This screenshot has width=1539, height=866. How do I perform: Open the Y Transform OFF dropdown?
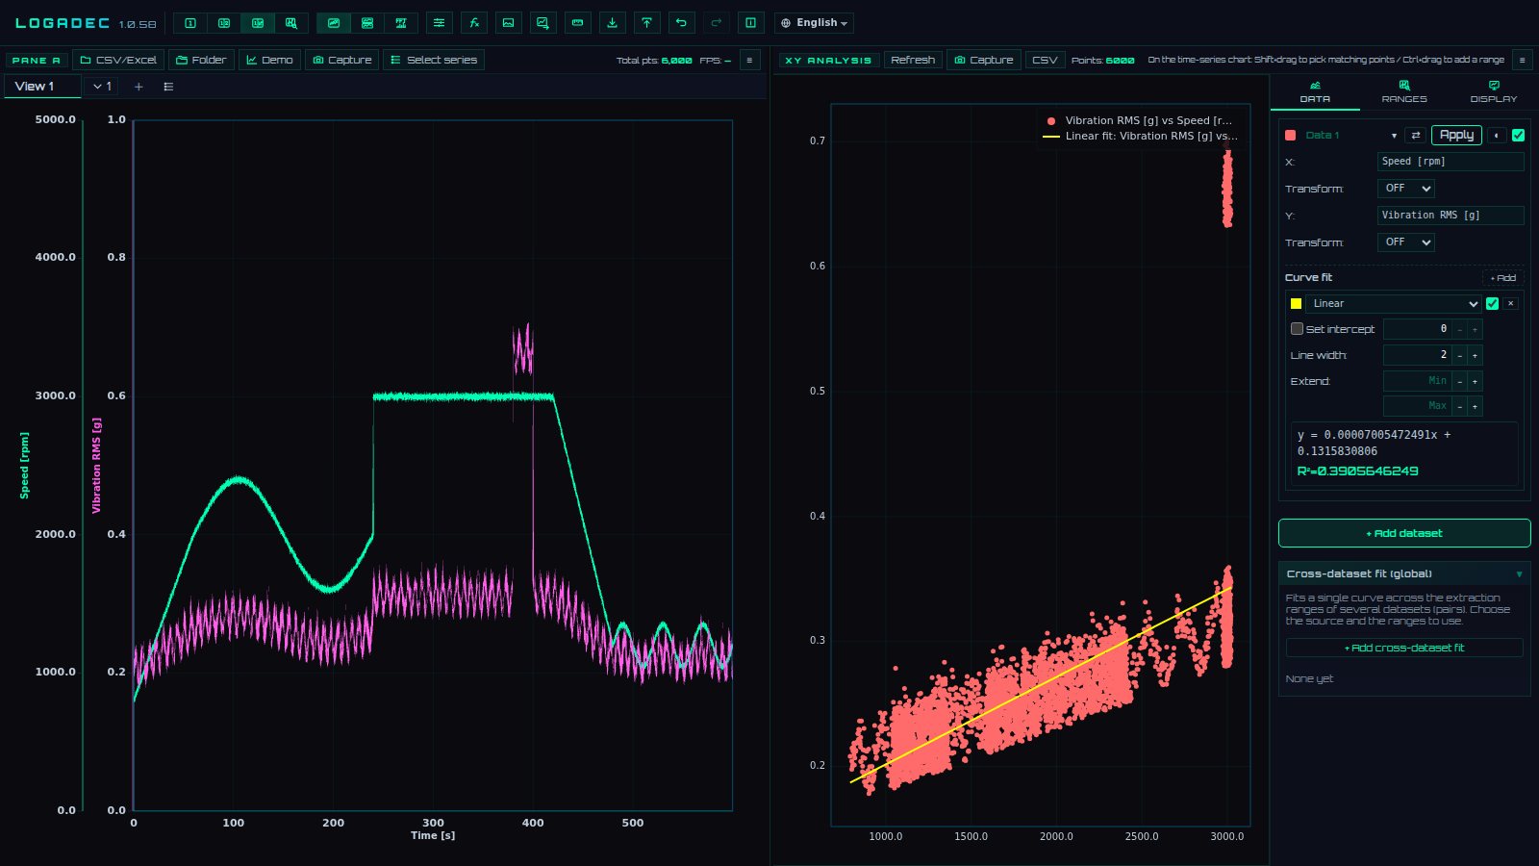pos(1406,242)
